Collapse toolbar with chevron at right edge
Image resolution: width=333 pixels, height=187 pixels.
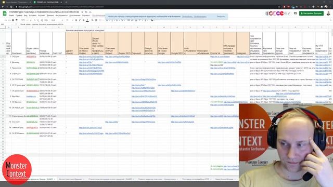coord(330,20)
